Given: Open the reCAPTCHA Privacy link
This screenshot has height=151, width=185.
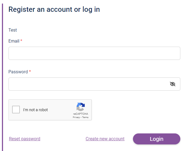Looking at the screenshot, I should pos(76,117).
